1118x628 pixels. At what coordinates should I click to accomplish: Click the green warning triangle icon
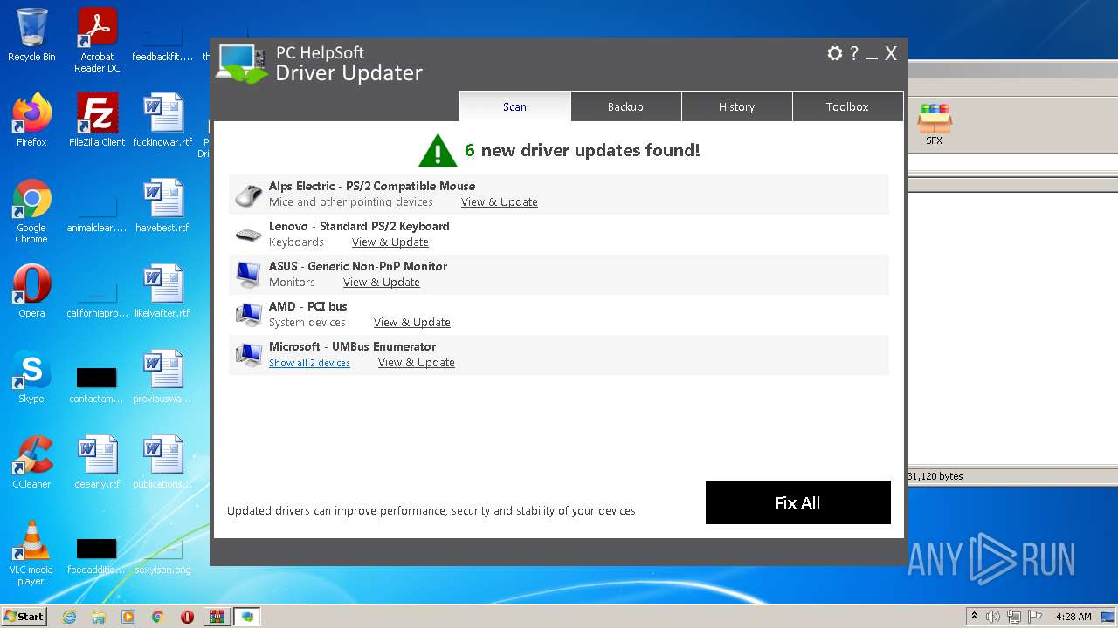pos(438,150)
